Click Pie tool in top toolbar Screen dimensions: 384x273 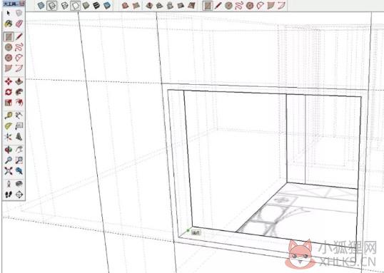(271, 6)
